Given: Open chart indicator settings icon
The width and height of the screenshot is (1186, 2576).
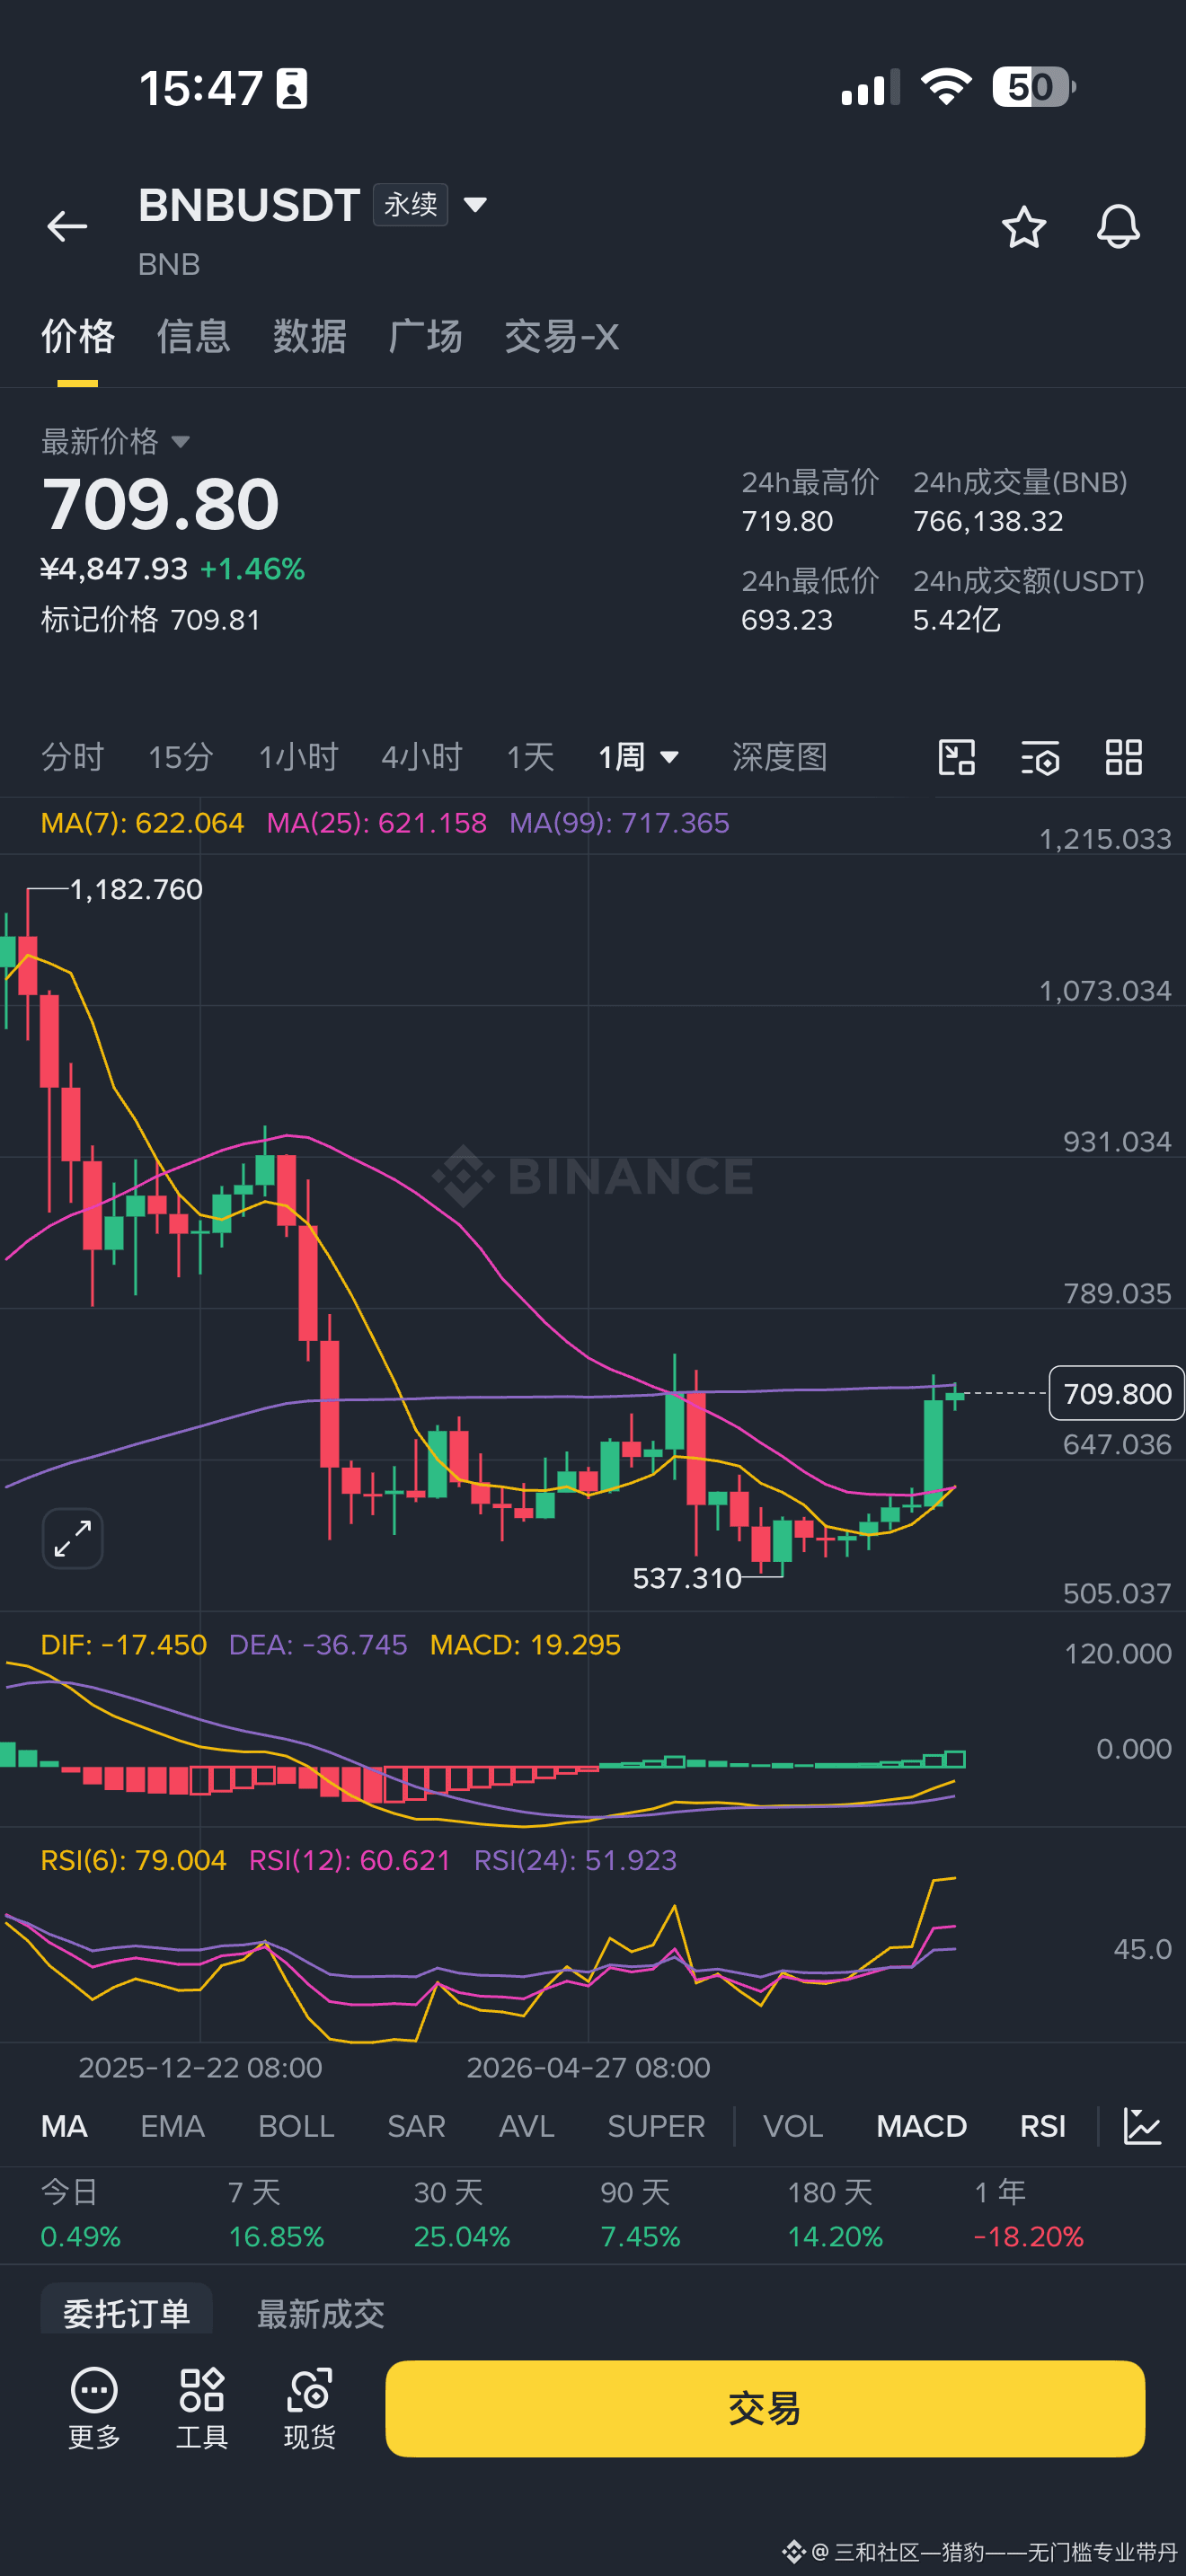Looking at the screenshot, I should click(1040, 757).
